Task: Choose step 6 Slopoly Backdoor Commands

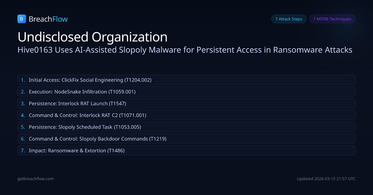Action: click(186, 139)
